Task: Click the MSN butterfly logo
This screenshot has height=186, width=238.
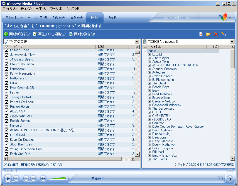Action: (223, 17)
